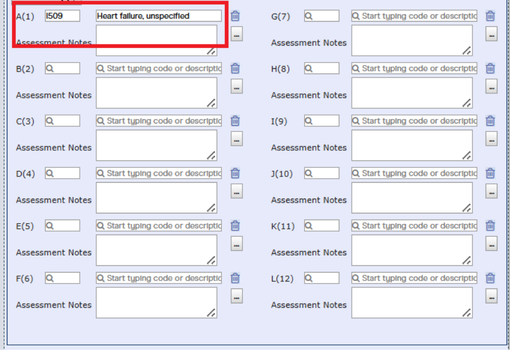The image size is (514, 350).
Task: Click the ellipsis button for H(8) notes
Action: [491, 86]
